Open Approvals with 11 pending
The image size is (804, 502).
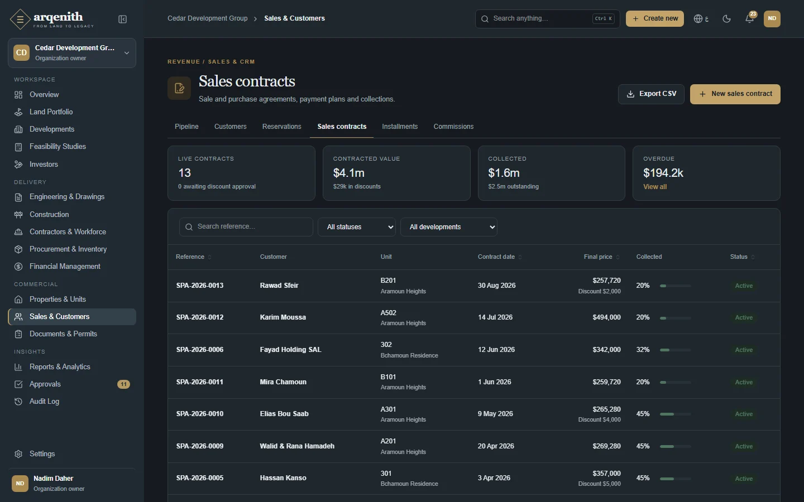72,384
